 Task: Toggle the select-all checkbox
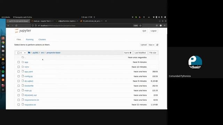[x=18, y=53]
